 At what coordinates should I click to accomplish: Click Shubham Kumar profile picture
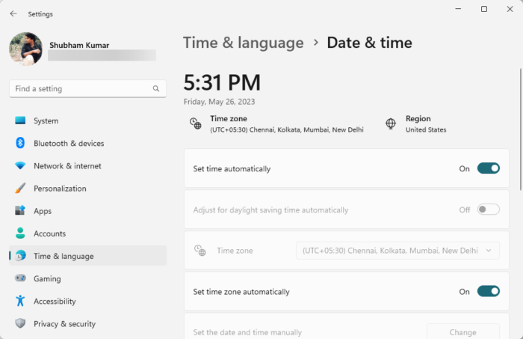[x=25, y=49]
